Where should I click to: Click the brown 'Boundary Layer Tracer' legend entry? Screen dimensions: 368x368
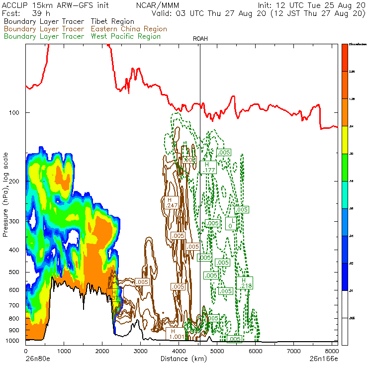coord(44,29)
